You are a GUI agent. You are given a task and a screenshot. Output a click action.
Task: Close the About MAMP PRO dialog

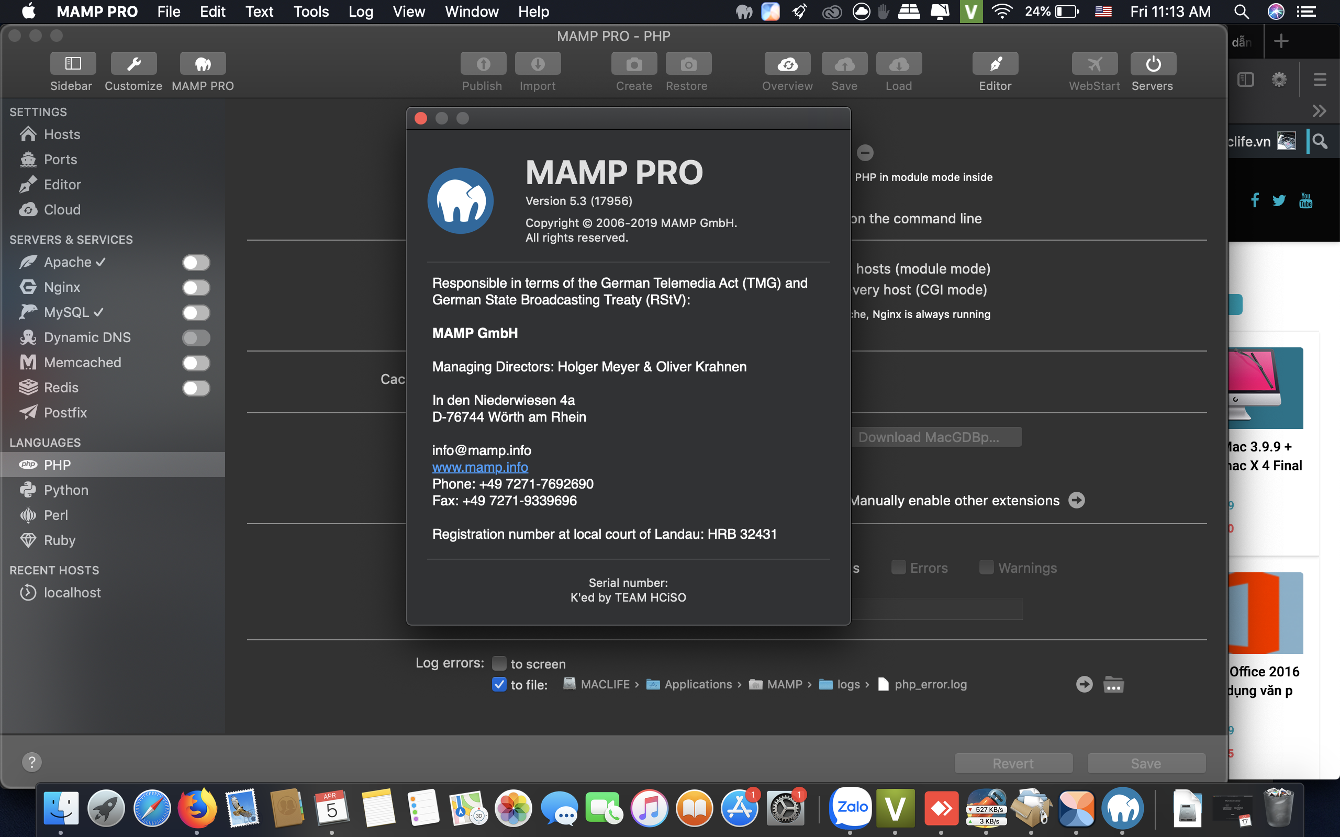tap(420, 118)
